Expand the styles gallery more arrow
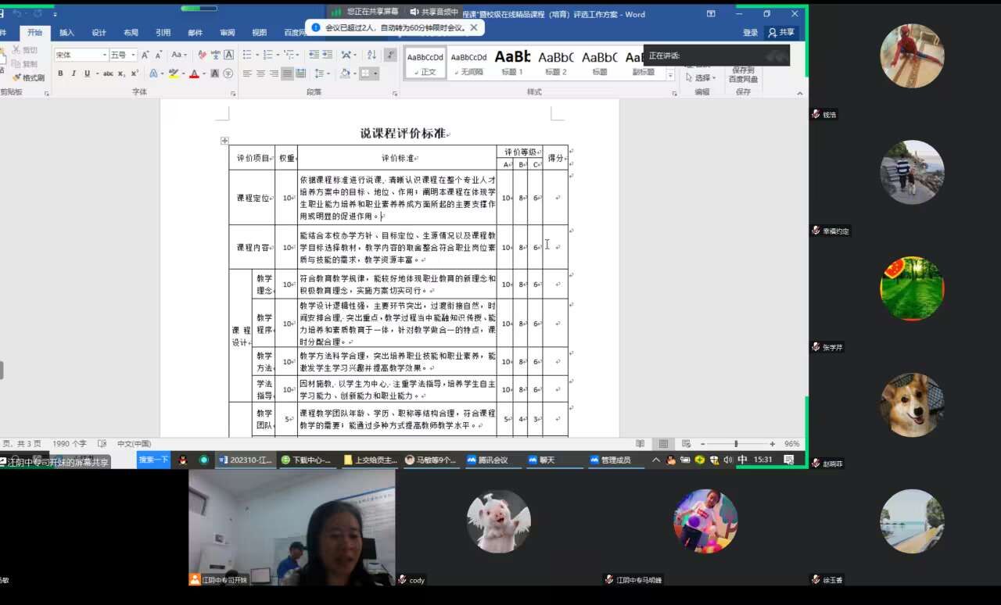The height and width of the screenshot is (605, 1001). (670, 76)
